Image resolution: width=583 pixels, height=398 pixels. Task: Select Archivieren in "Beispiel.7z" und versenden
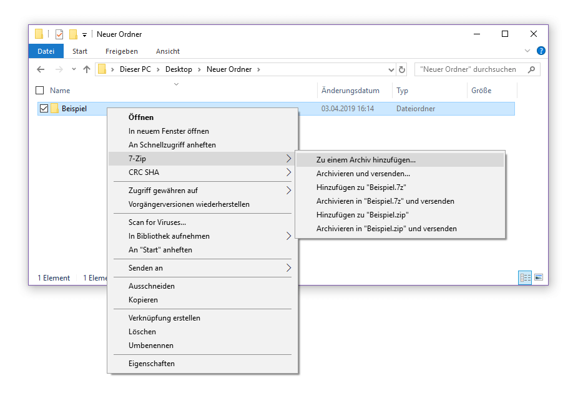tap(400, 201)
